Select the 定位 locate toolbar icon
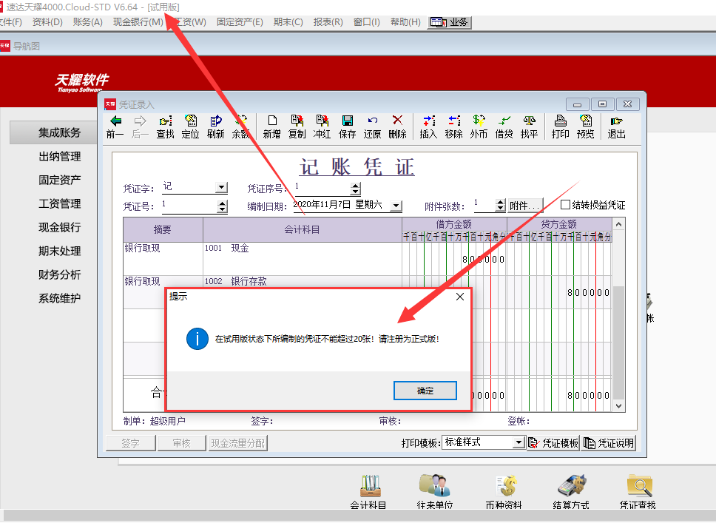The height and width of the screenshot is (523, 716). coord(190,127)
